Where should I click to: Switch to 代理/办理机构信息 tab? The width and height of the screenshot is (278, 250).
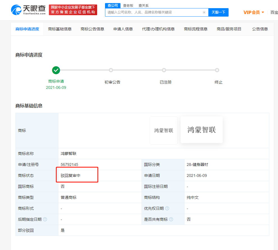coord(158,29)
